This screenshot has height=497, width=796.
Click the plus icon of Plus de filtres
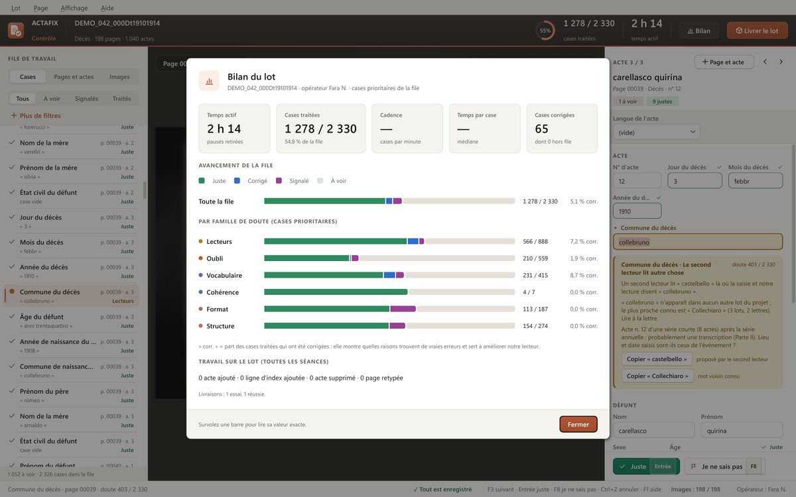point(13,115)
